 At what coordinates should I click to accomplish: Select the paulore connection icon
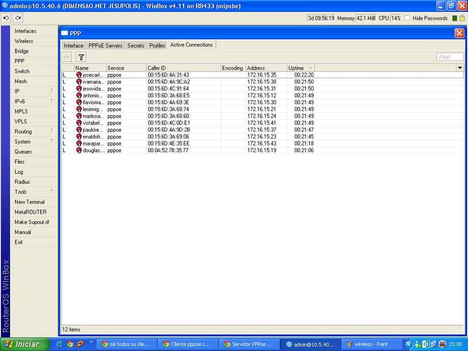pyautogui.click(x=79, y=130)
